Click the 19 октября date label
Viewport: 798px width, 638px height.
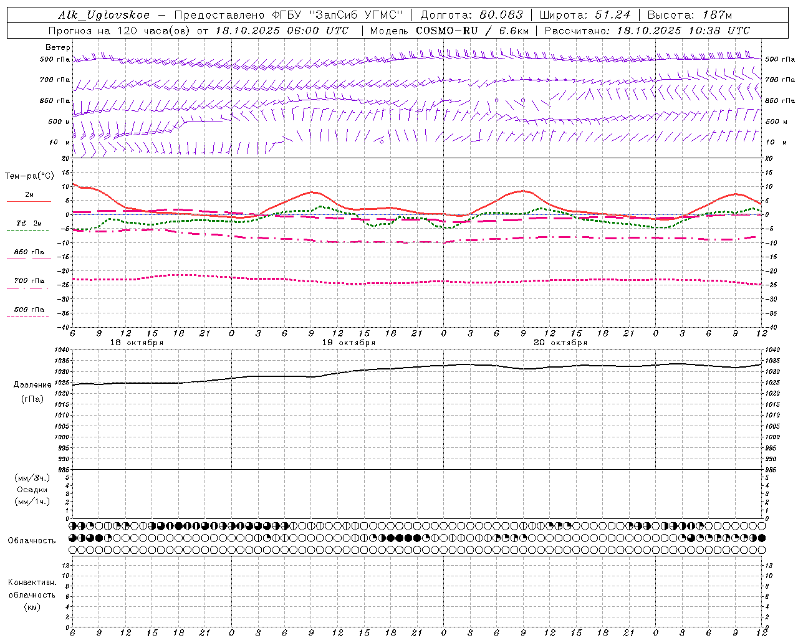(349, 343)
